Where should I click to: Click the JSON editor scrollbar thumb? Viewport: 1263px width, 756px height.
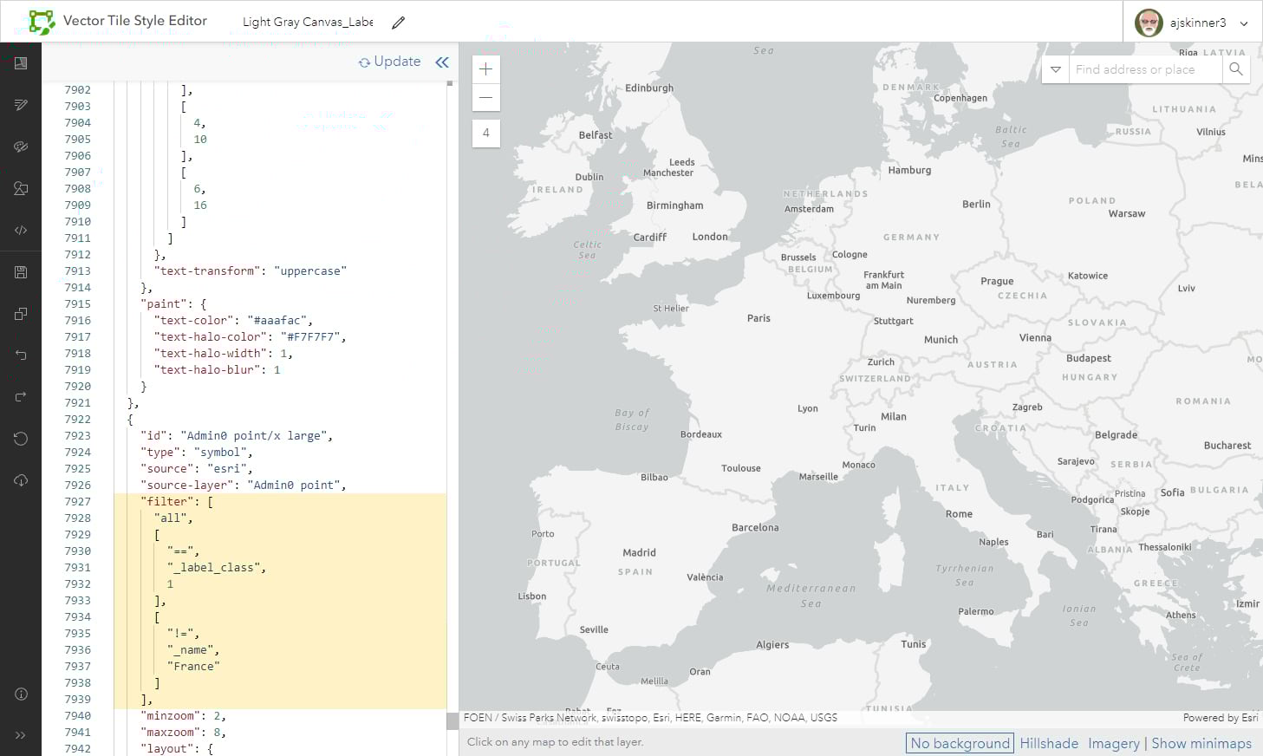click(452, 720)
